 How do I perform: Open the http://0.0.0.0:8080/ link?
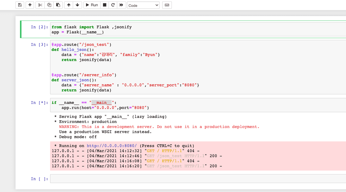coord(112,146)
